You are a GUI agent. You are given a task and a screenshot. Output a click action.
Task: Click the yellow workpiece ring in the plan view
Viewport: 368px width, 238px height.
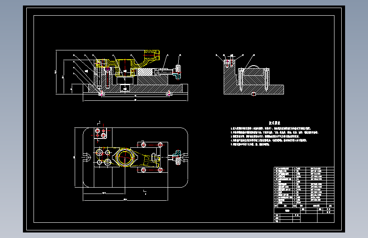[x=125, y=158]
